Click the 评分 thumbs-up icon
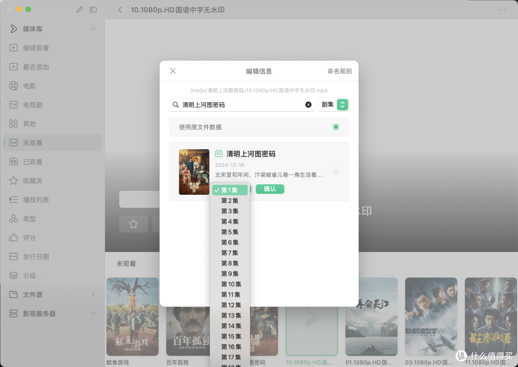Viewport: 518px width, 367px height. pyautogui.click(x=13, y=237)
